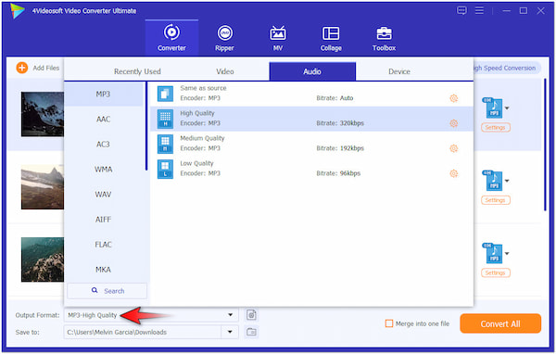
Task: Open format dropdown arrow for second file
Action: tap(507, 181)
